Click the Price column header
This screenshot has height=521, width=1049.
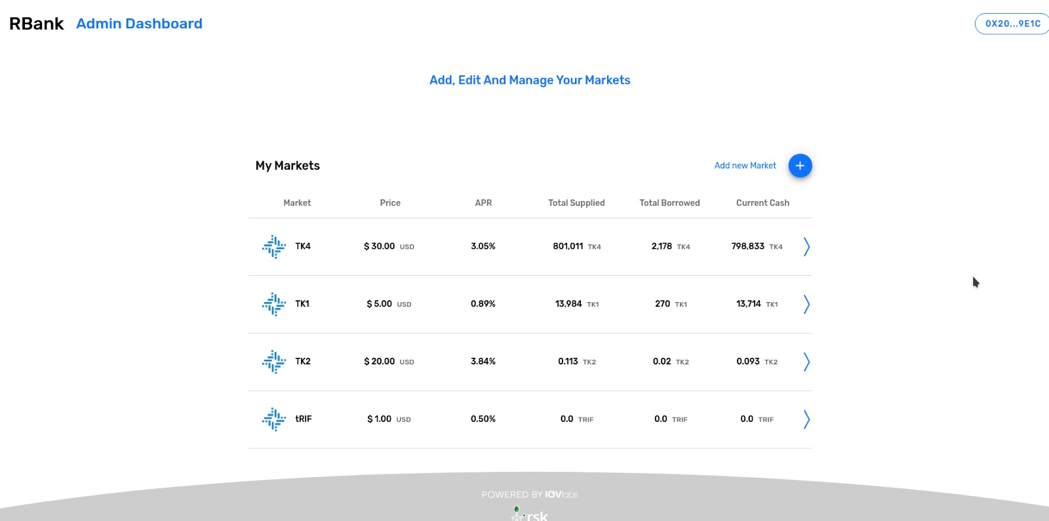tap(390, 203)
